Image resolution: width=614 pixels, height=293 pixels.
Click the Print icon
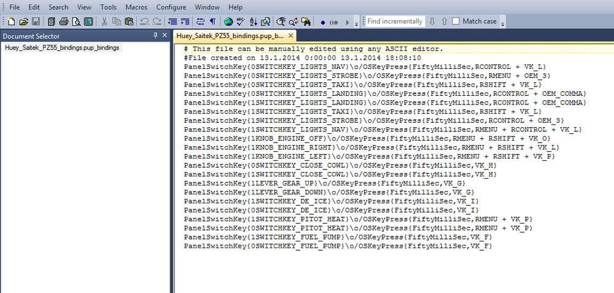pos(64,21)
